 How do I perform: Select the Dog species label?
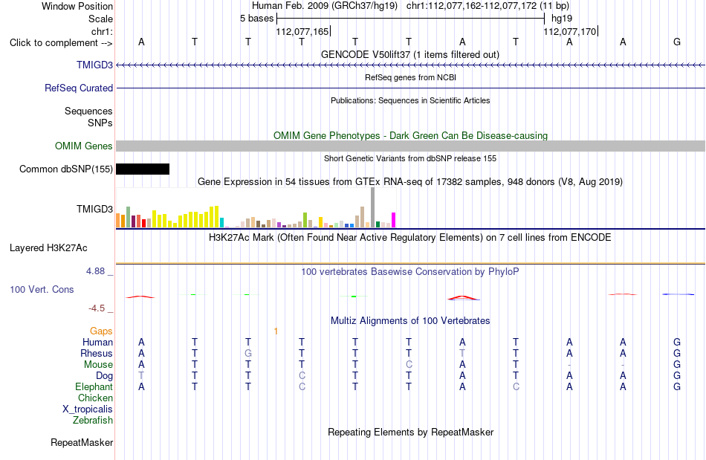point(104,376)
